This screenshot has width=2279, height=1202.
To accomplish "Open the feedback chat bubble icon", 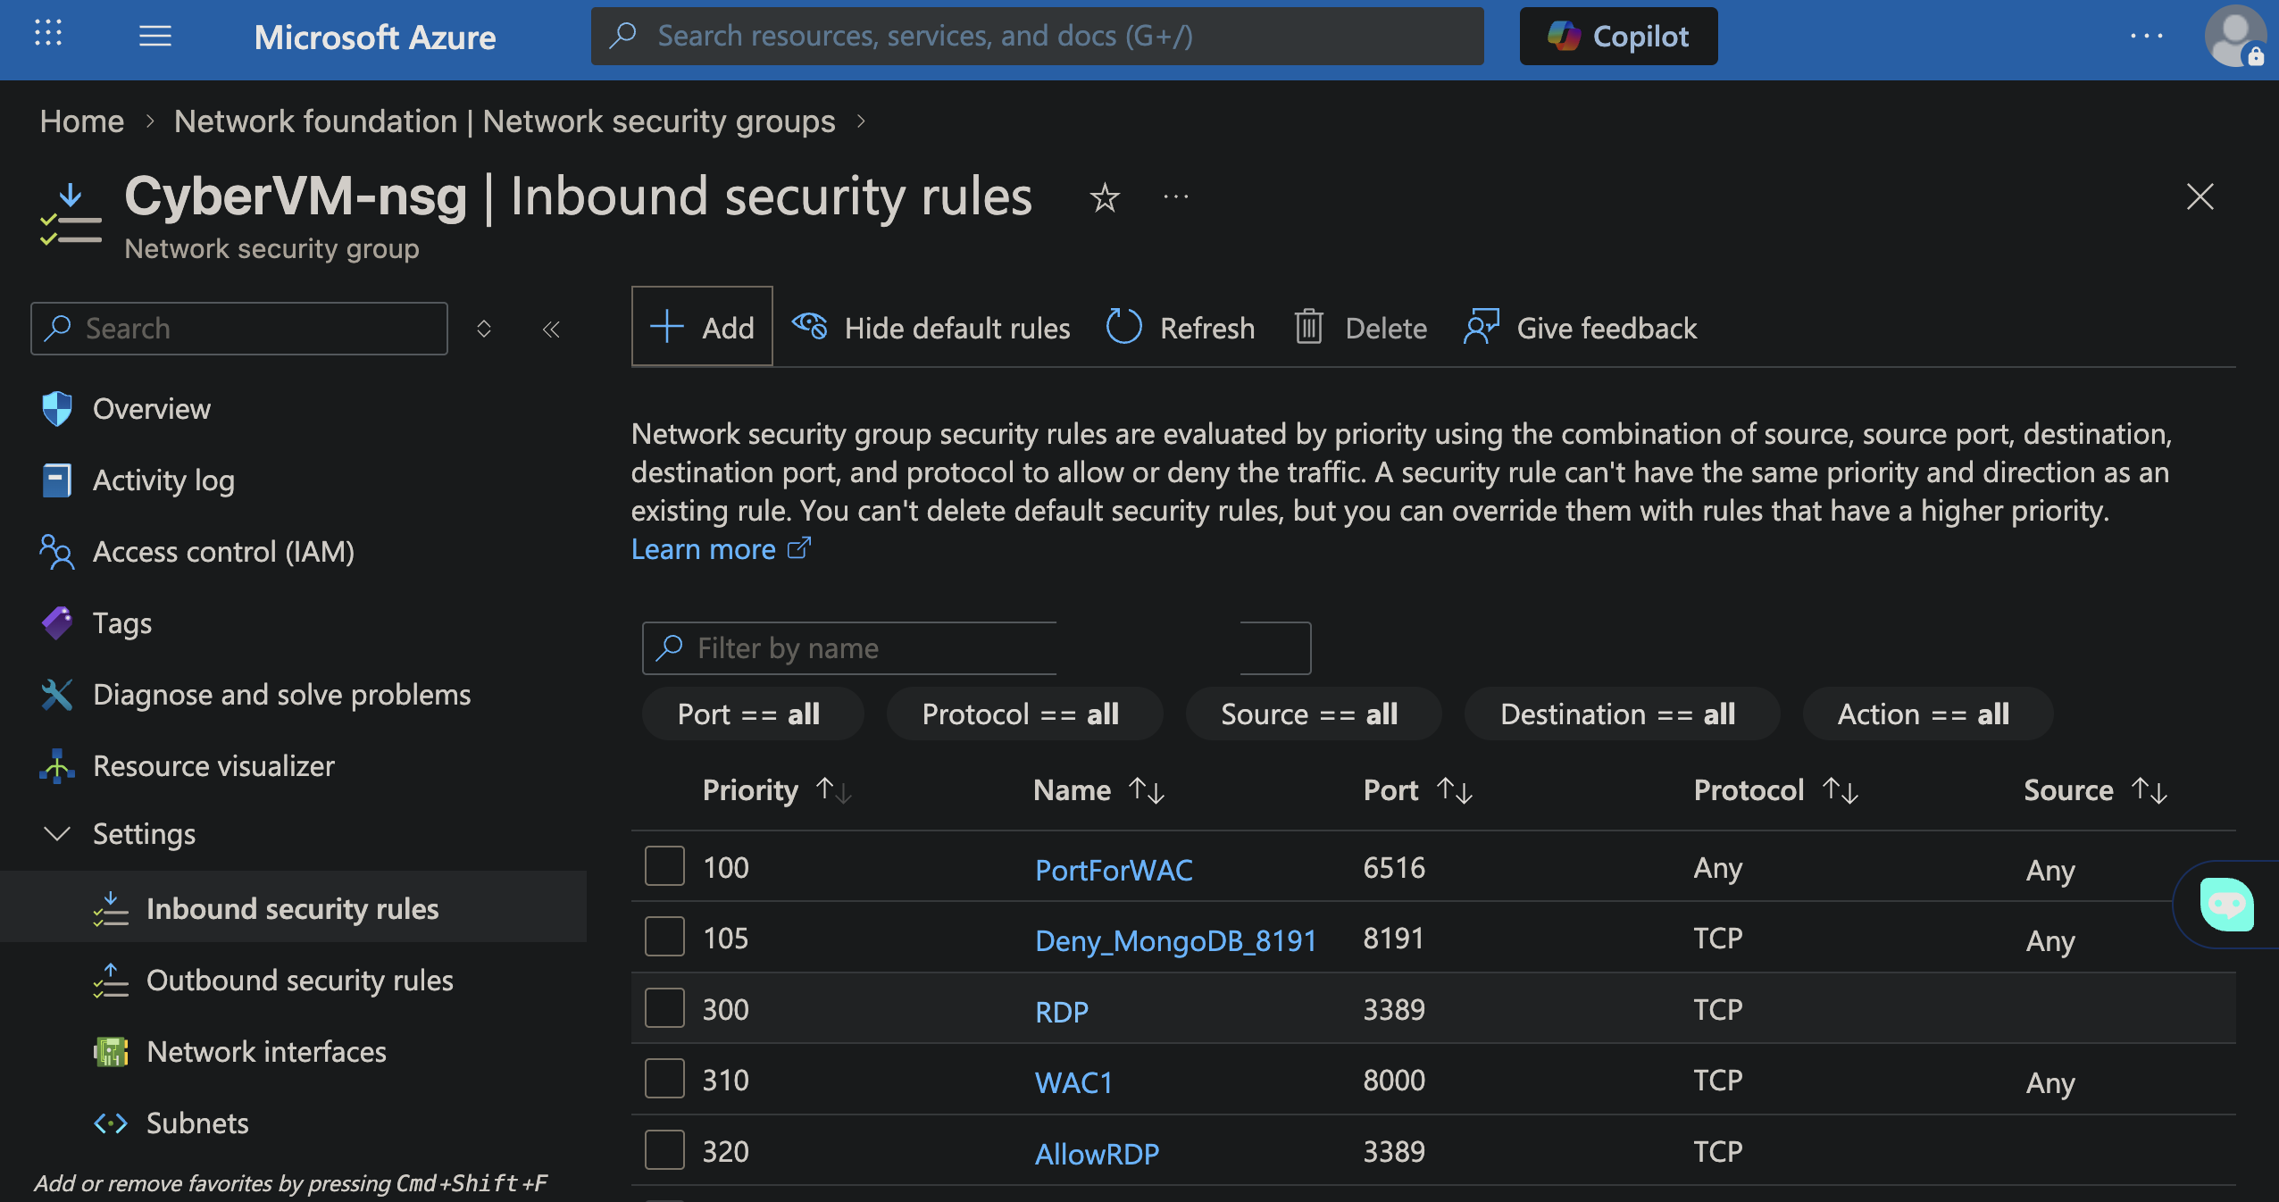I will [x=2226, y=905].
